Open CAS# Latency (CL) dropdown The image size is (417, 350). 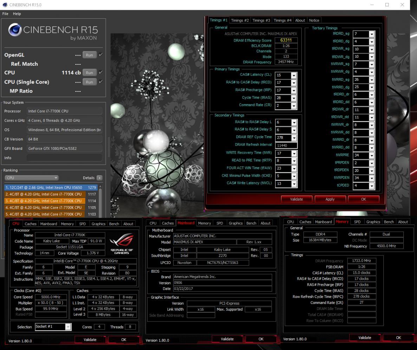click(294, 75)
